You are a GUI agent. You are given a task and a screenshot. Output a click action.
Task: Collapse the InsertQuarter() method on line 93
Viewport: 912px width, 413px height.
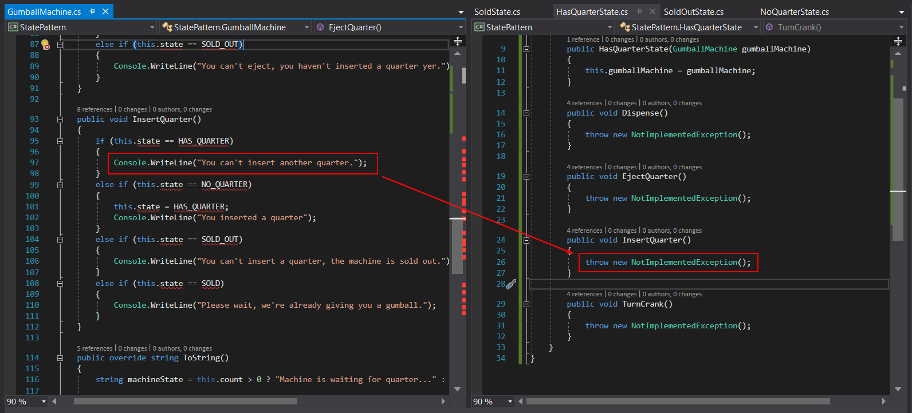point(60,120)
